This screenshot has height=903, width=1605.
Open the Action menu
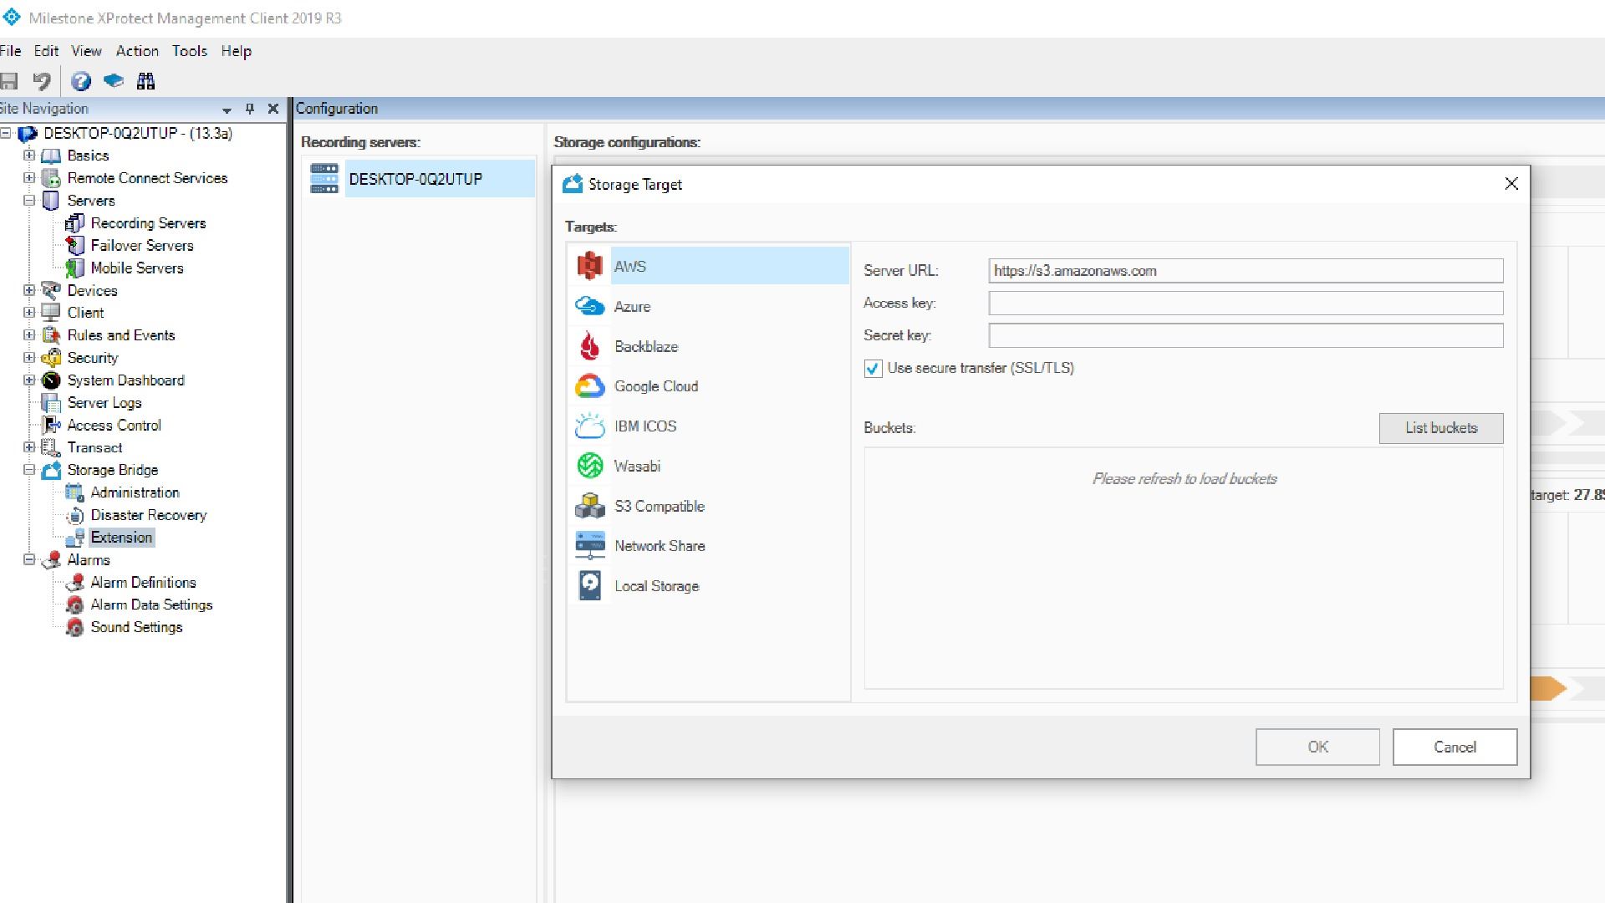[137, 51]
